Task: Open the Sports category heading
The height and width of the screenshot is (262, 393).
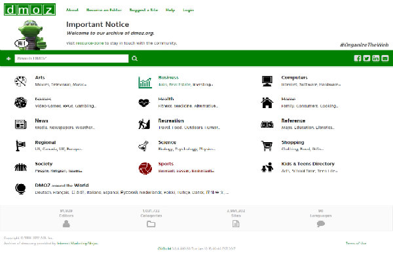Action: click(166, 164)
